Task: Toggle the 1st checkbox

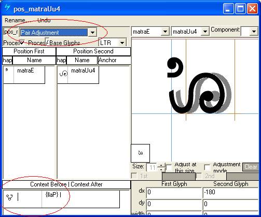Action: pos(134,176)
